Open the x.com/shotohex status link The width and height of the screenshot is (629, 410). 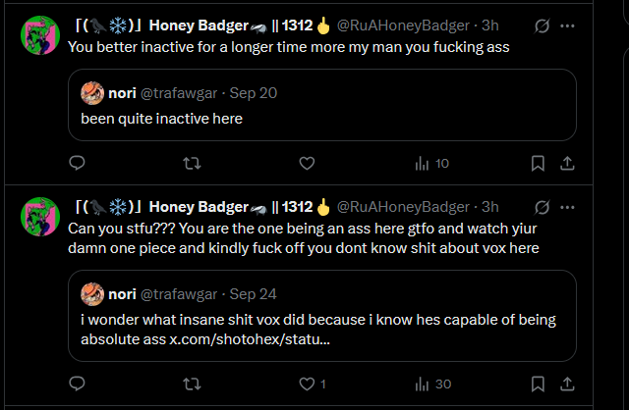(250, 339)
